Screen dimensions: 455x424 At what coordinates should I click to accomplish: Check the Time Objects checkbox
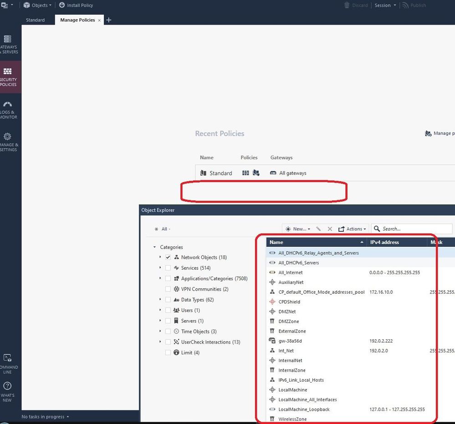click(168, 332)
